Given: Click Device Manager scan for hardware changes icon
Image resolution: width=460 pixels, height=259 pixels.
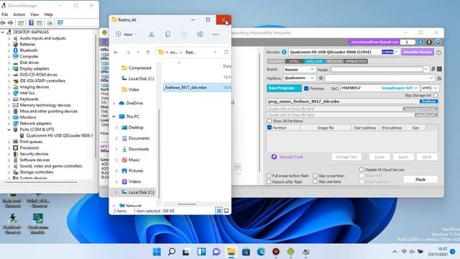Looking at the screenshot, I should coord(60,23).
